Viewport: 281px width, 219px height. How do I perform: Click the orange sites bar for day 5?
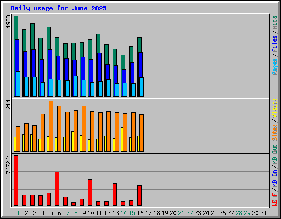(x=51, y=126)
